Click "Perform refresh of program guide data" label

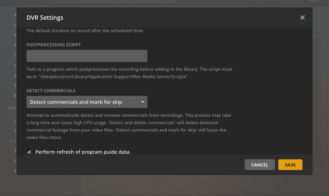[83, 152]
